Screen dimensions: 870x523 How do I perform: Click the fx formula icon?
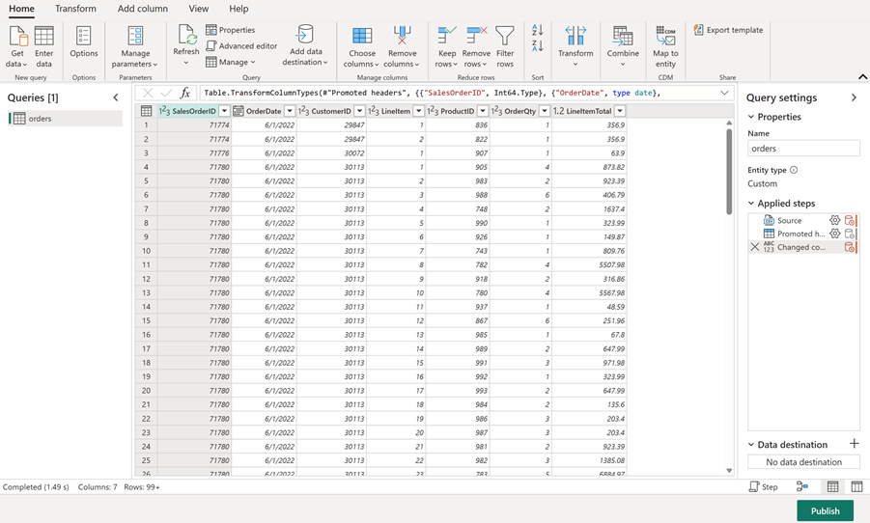(x=185, y=94)
